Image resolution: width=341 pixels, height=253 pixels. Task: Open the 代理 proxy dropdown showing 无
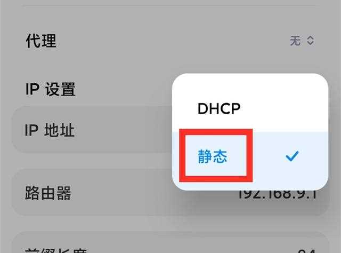302,41
